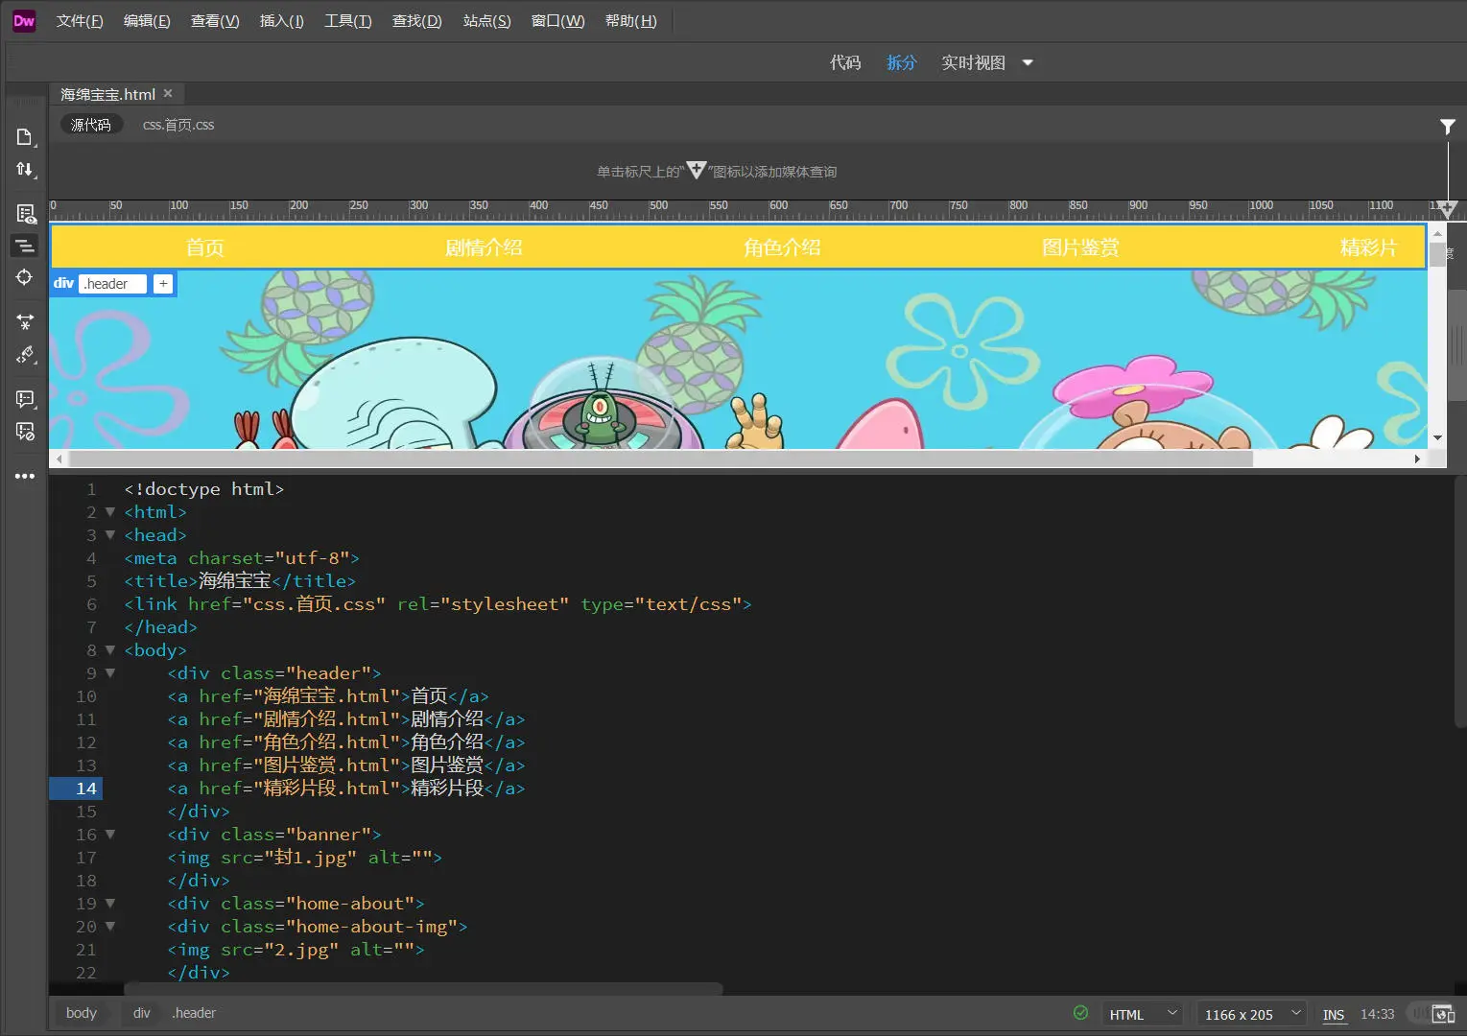Click the live view scroll down arrow

[1437, 437]
